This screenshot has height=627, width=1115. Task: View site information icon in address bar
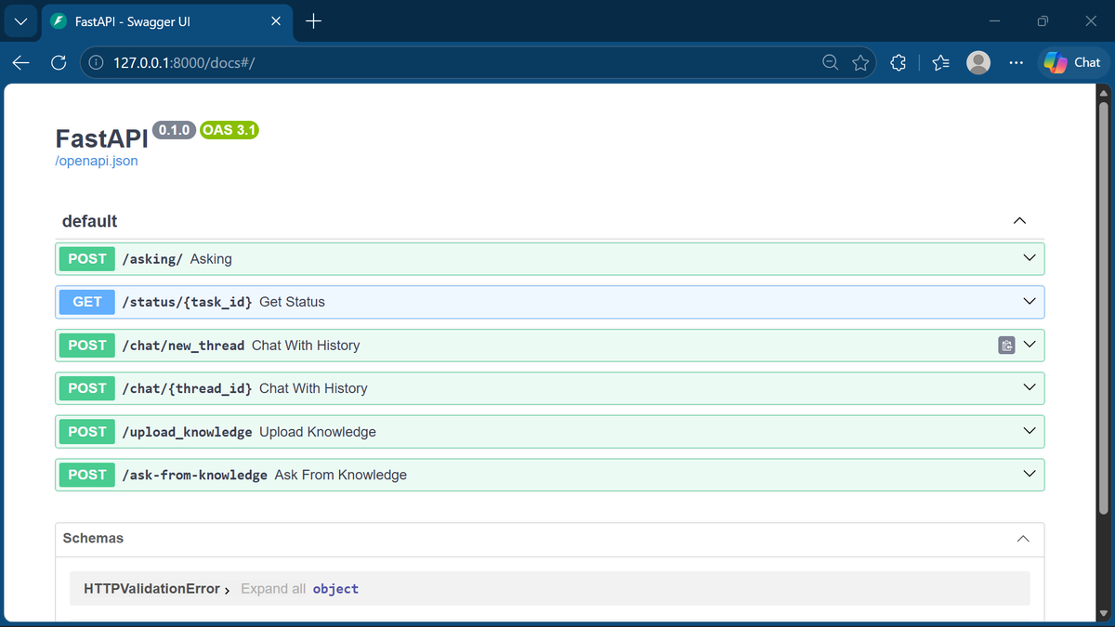[x=96, y=62]
